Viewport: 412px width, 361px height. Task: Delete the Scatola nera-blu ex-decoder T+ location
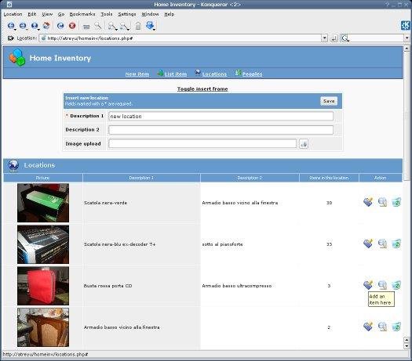396,244
